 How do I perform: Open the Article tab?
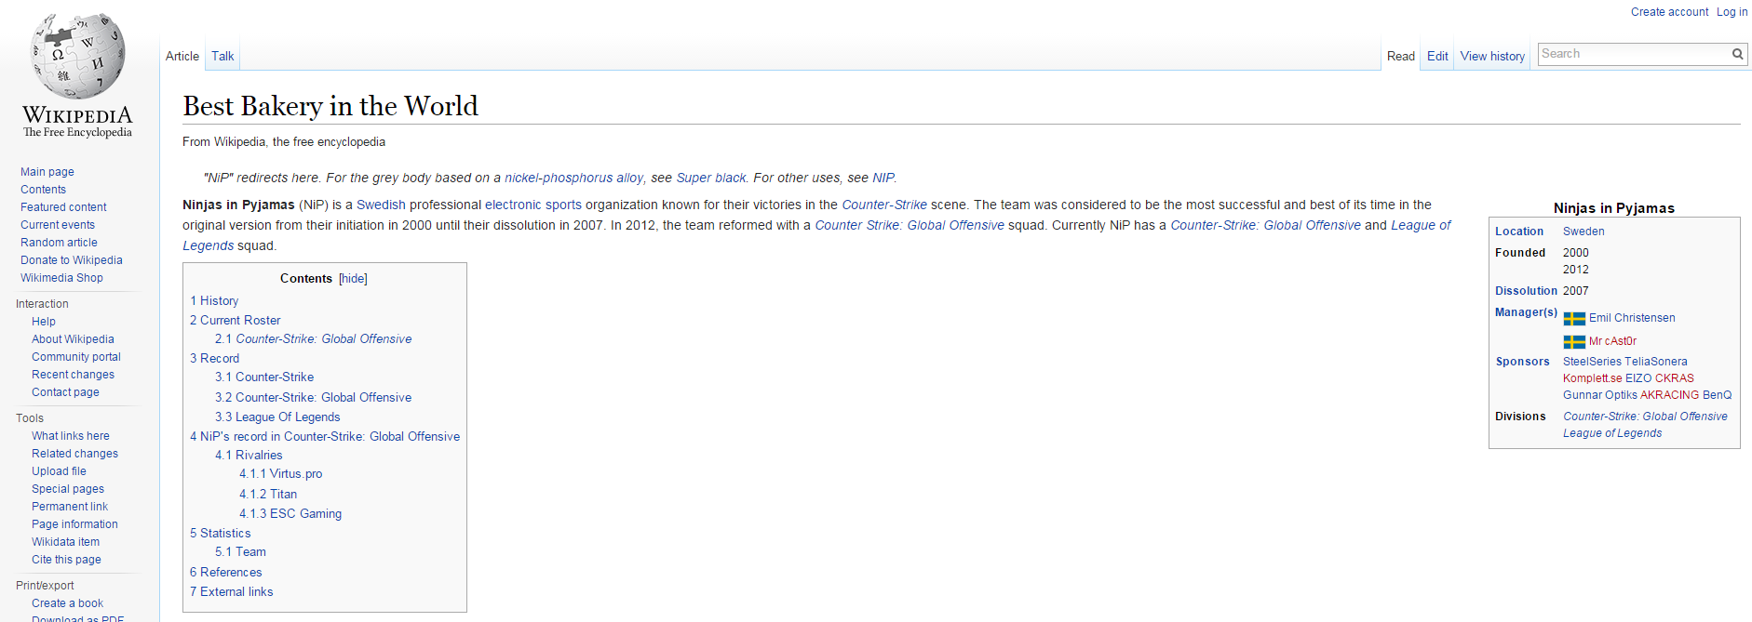tap(182, 56)
